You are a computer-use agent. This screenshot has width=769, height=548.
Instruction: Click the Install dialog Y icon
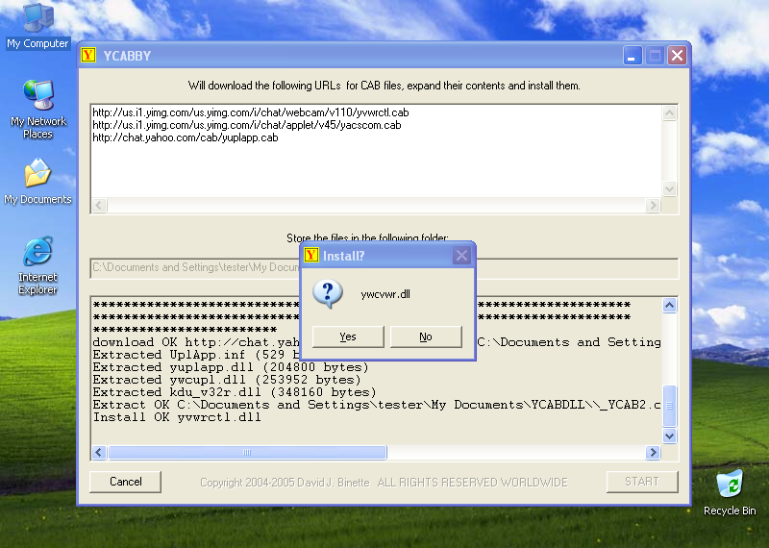click(x=310, y=255)
